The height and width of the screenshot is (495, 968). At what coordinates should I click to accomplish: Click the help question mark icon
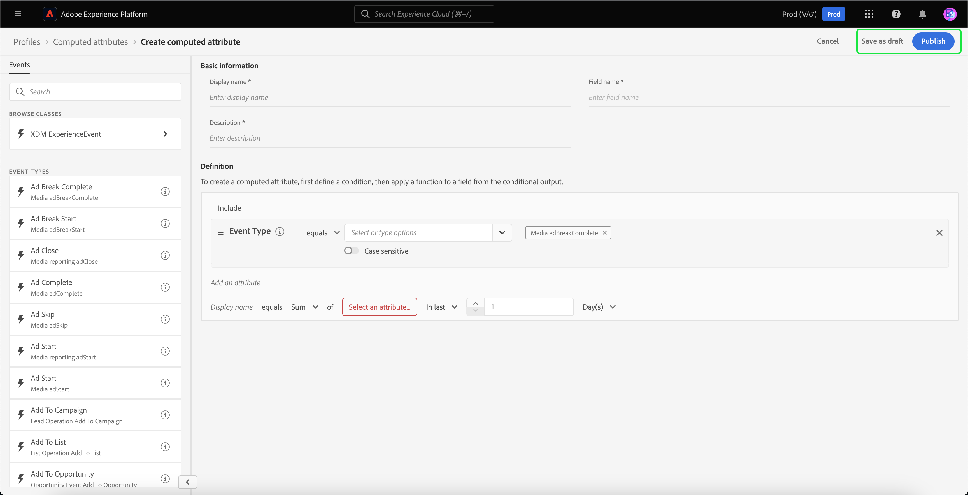(x=896, y=14)
